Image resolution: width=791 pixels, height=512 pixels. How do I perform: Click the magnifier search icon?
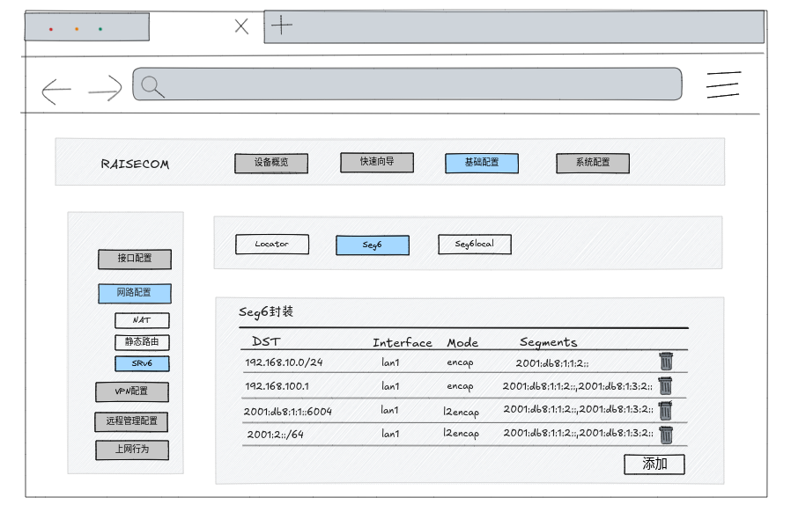[x=152, y=86]
